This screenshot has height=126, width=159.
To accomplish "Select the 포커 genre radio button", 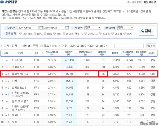I will (125, 33).
